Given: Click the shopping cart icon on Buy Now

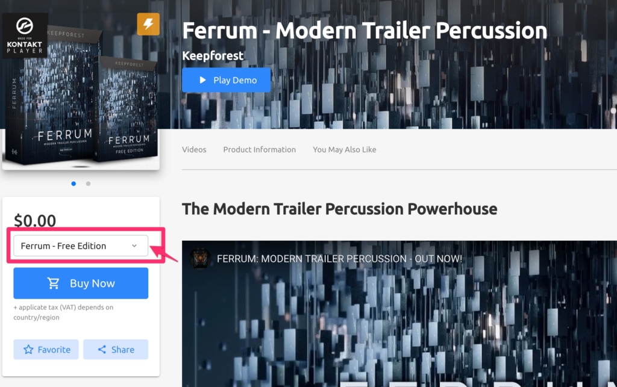Looking at the screenshot, I should click(x=54, y=283).
